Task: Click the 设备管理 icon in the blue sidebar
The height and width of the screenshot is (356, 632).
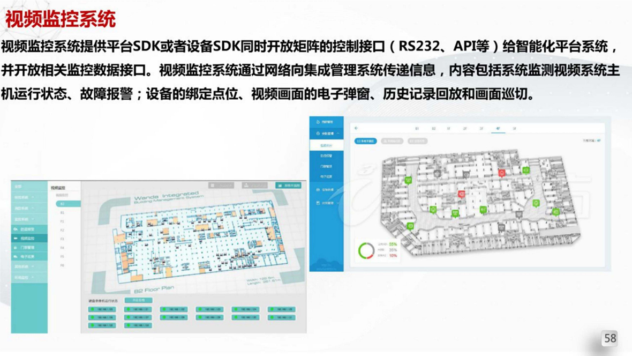Action: [318, 190]
